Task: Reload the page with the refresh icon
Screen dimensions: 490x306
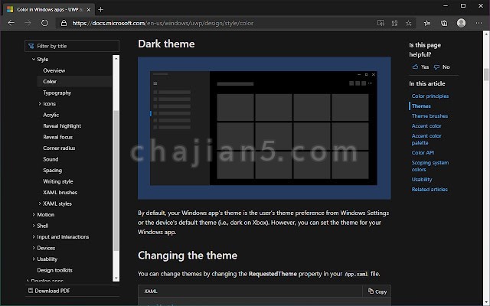Action: [x=44, y=23]
